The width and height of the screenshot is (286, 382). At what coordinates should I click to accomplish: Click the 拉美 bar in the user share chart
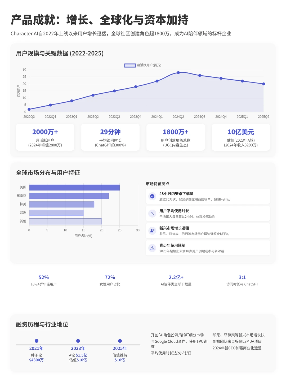click(x=62, y=205)
